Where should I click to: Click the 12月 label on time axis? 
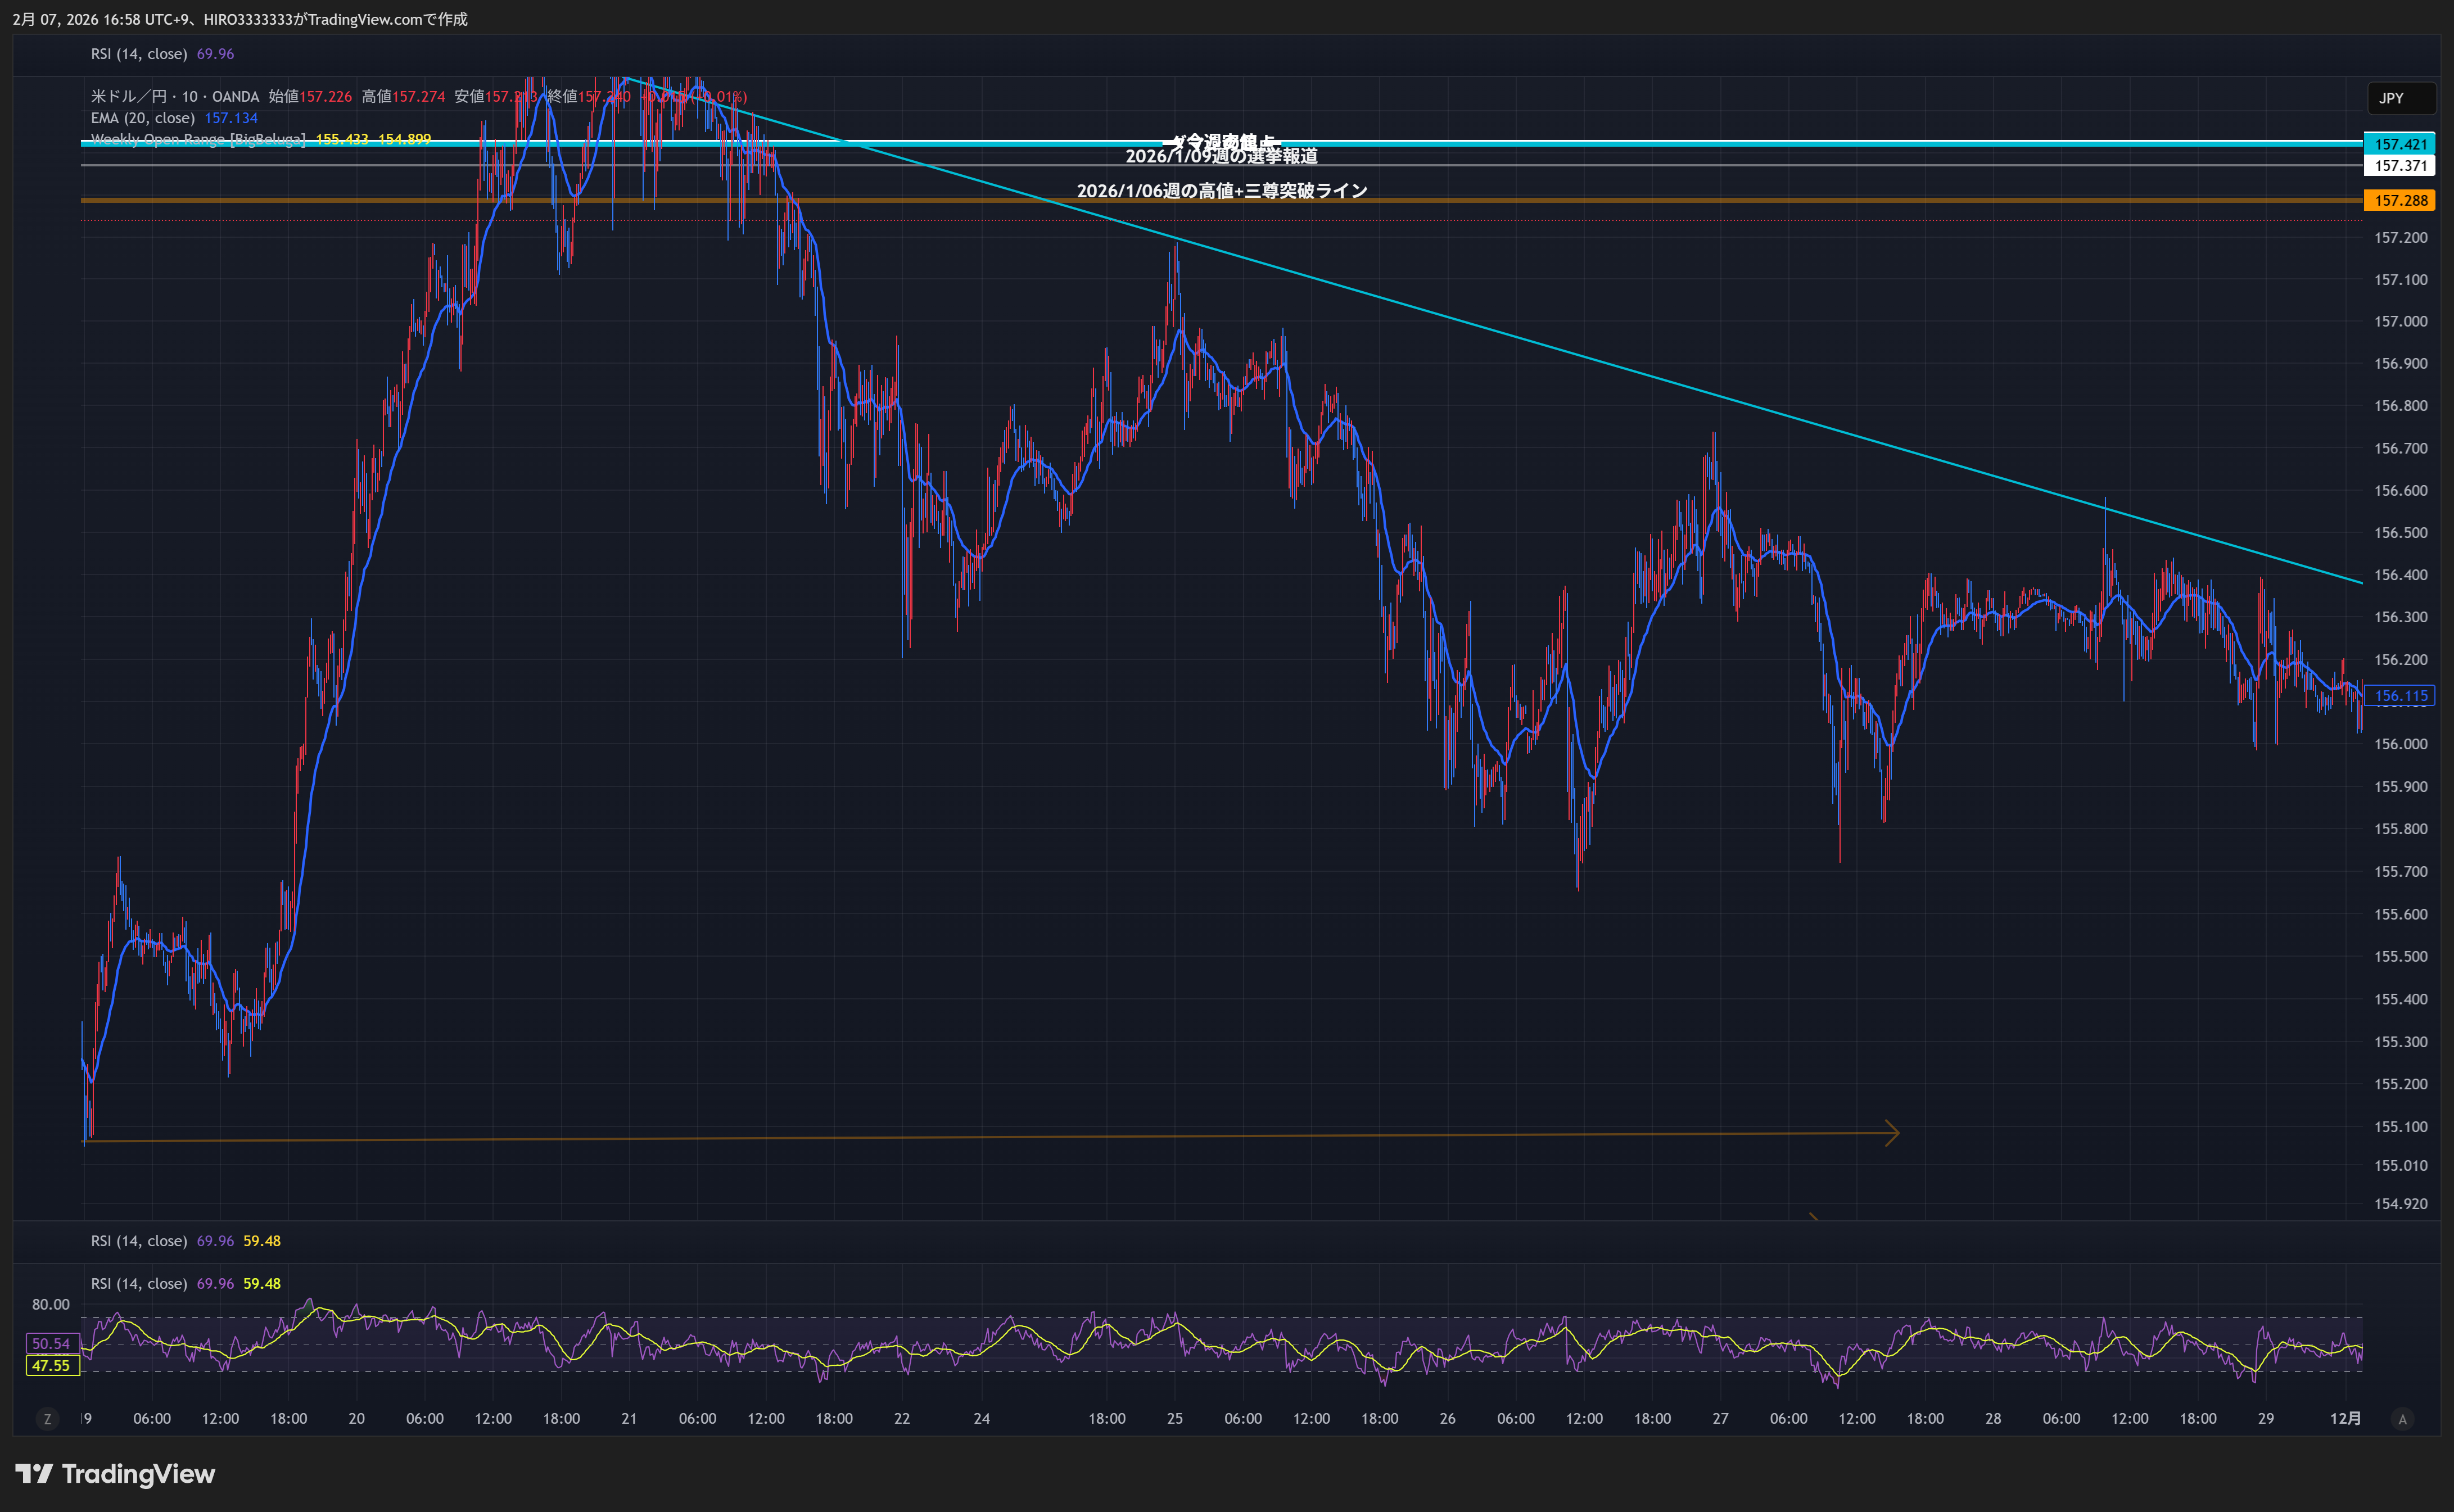(x=2345, y=1418)
